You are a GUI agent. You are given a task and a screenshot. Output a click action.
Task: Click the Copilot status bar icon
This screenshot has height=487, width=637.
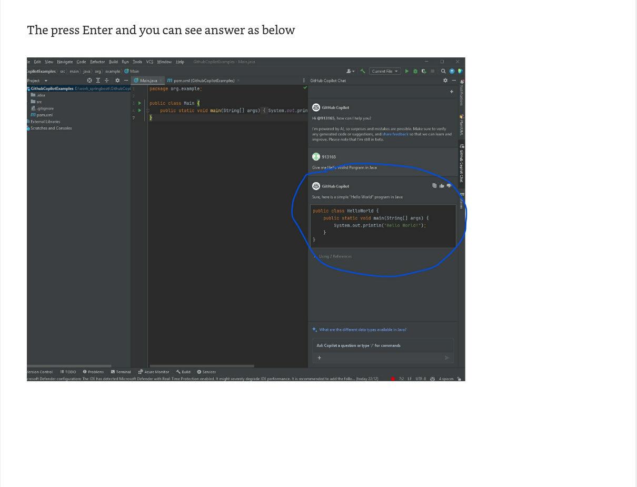tap(433, 379)
